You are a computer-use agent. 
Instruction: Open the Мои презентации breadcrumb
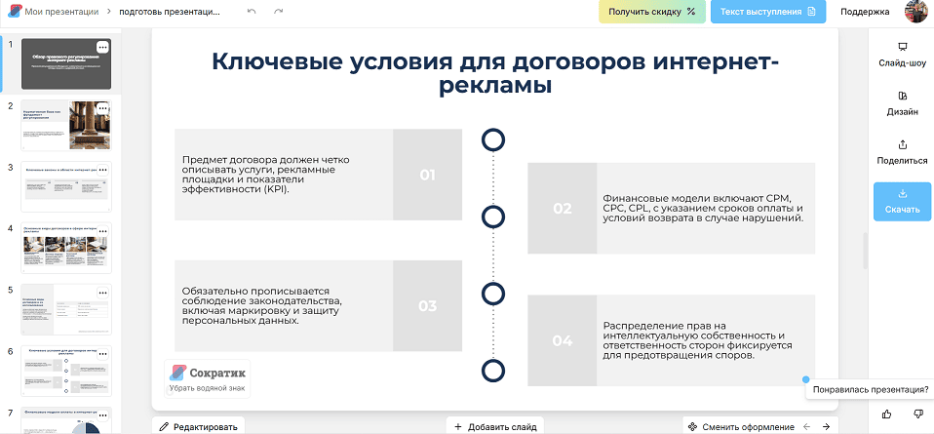(62, 12)
